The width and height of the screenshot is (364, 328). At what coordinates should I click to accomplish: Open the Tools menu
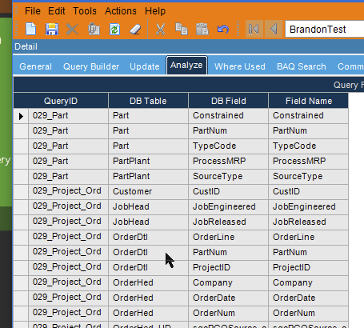click(85, 11)
